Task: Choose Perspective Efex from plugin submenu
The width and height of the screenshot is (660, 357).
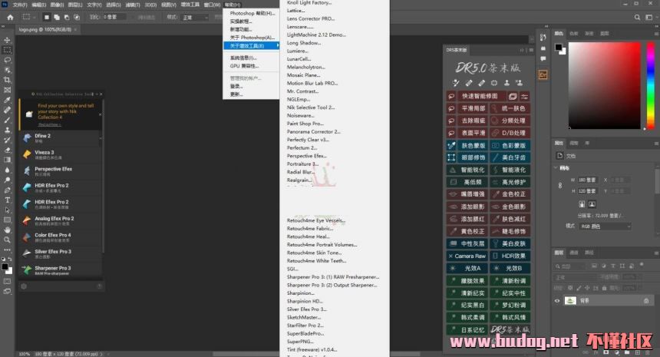Action: click(305, 156)
